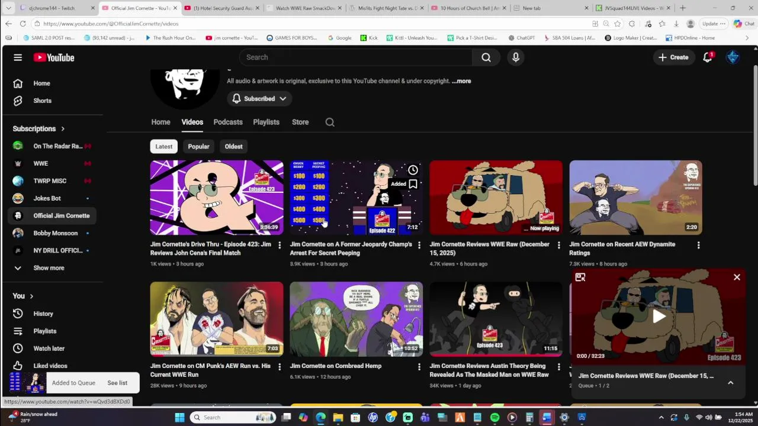The width and height of the screenshot is (758, 426).
Task: Open options menu for AEW Dynamite Ratings video
Action: point(698,245)
